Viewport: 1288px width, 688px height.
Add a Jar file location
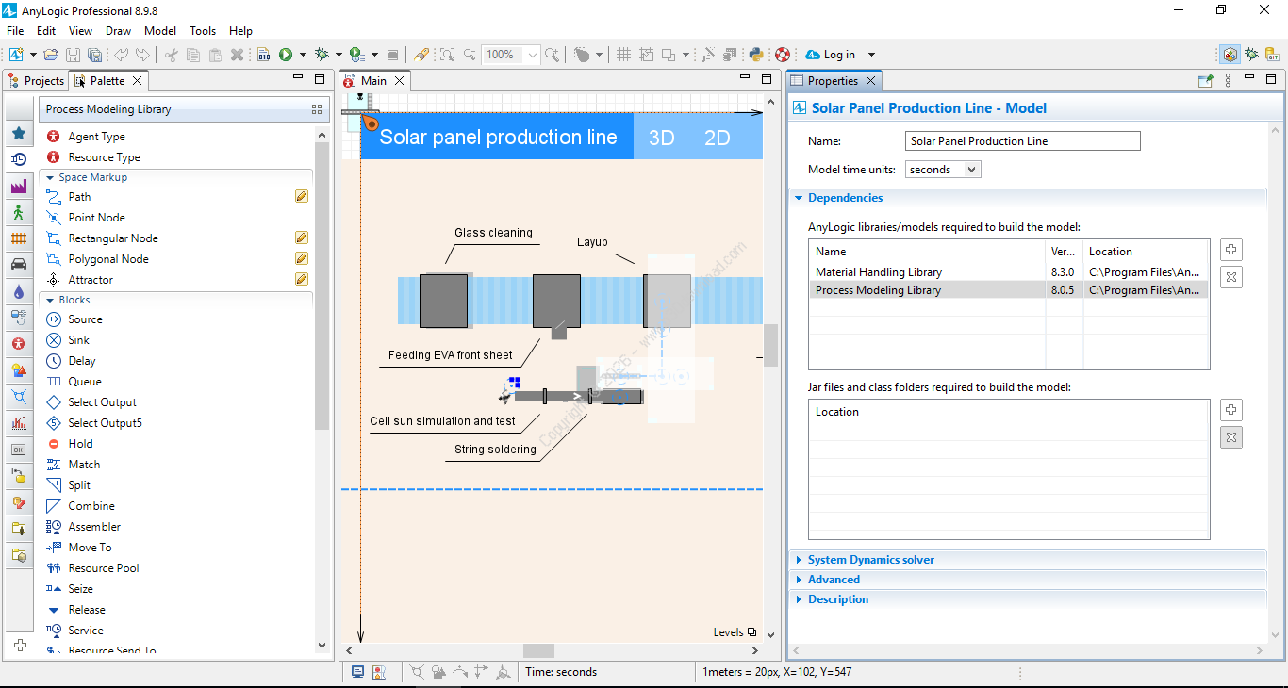pyautogui.click(x=1230, y=410)
